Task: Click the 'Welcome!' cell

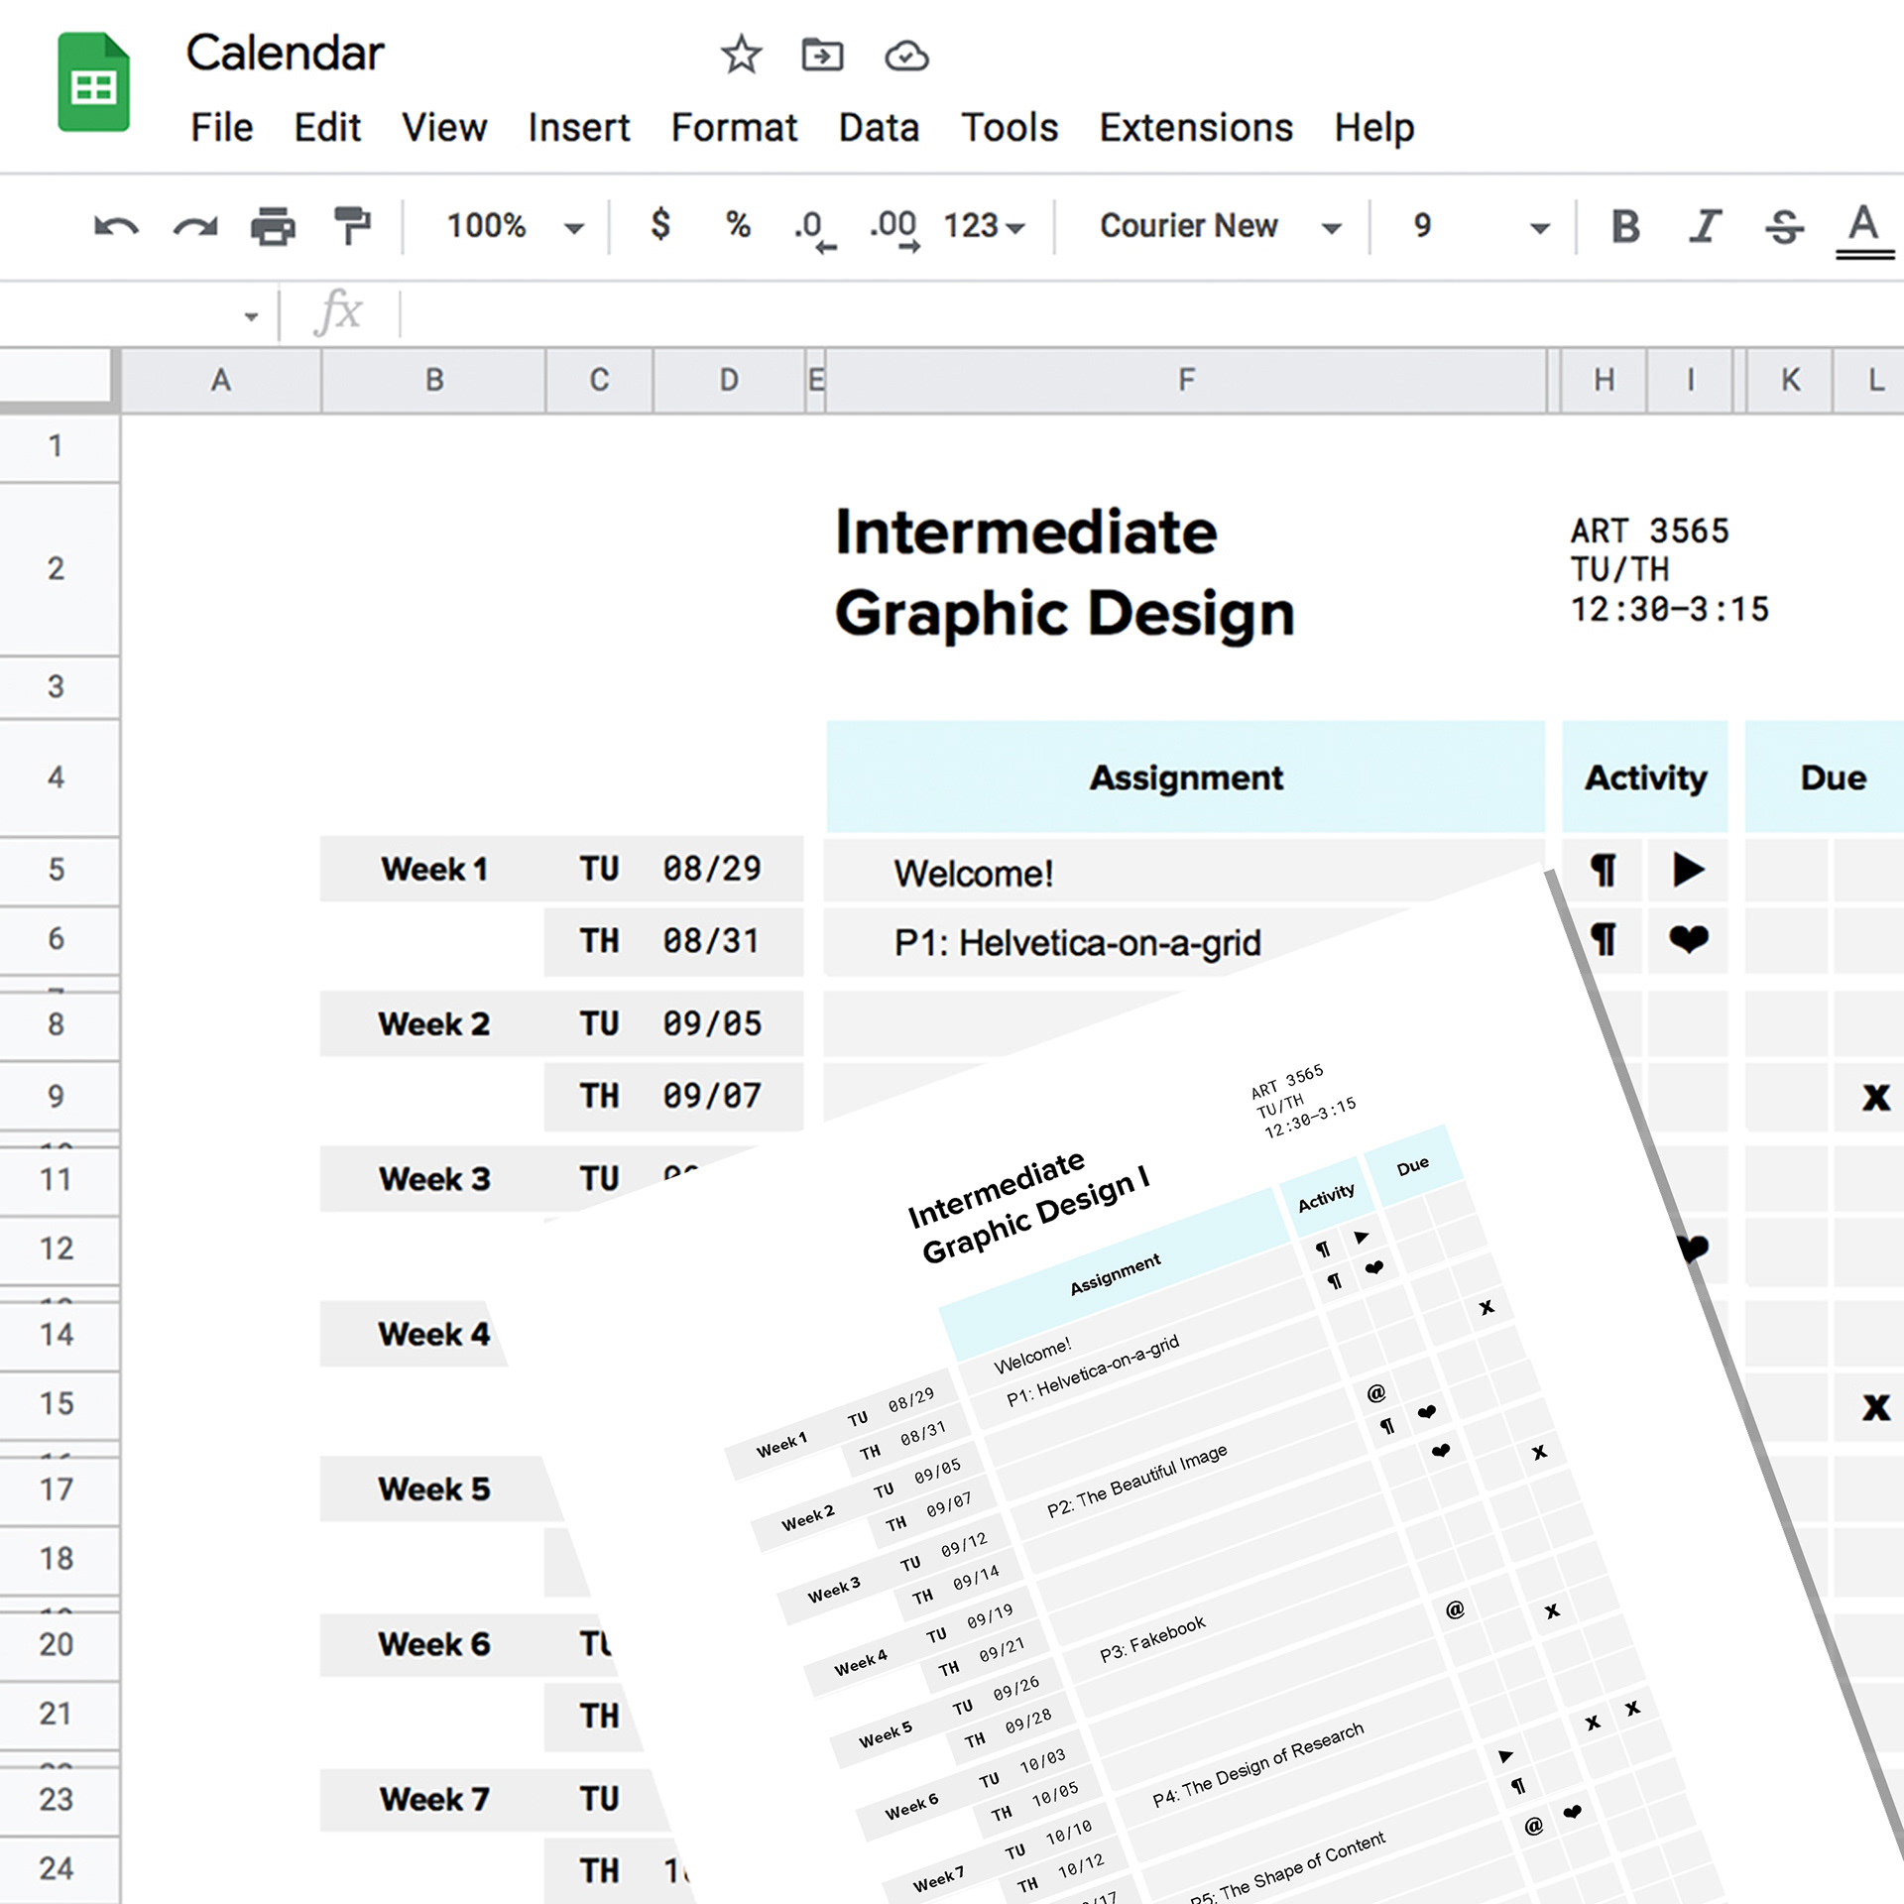Action: (x=1184, y=871)
